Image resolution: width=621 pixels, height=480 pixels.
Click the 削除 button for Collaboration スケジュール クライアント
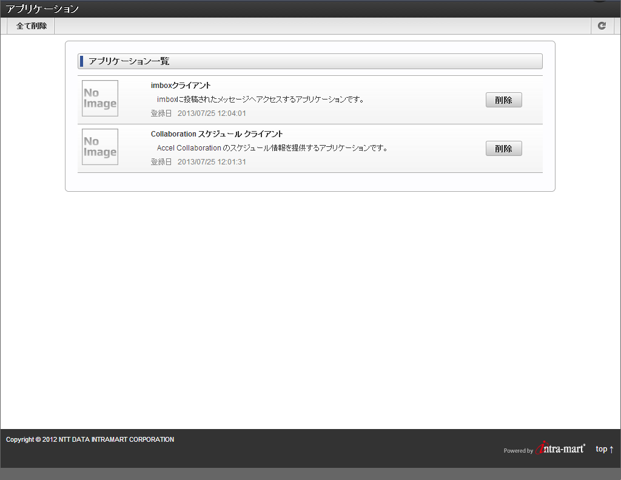click(503, 148)
